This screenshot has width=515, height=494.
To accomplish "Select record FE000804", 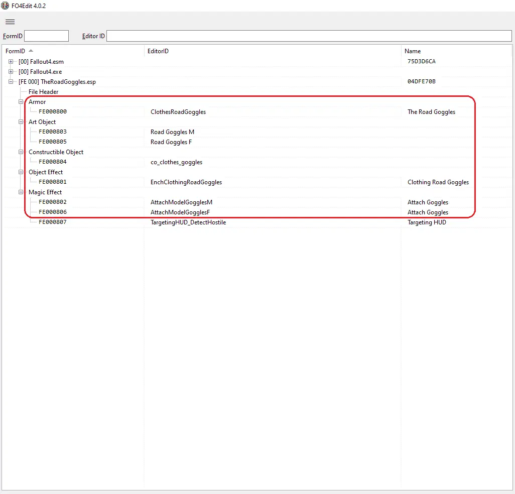I will 53,162.
